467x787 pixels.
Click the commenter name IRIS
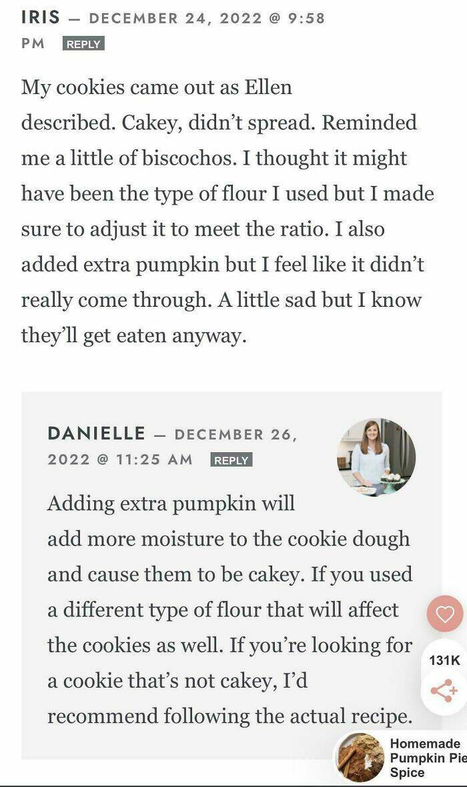pos(41,18)
